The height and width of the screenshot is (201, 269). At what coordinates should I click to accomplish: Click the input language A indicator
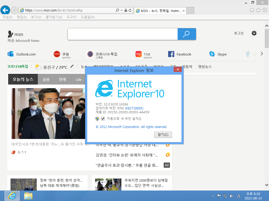click(x=239, y=196)
